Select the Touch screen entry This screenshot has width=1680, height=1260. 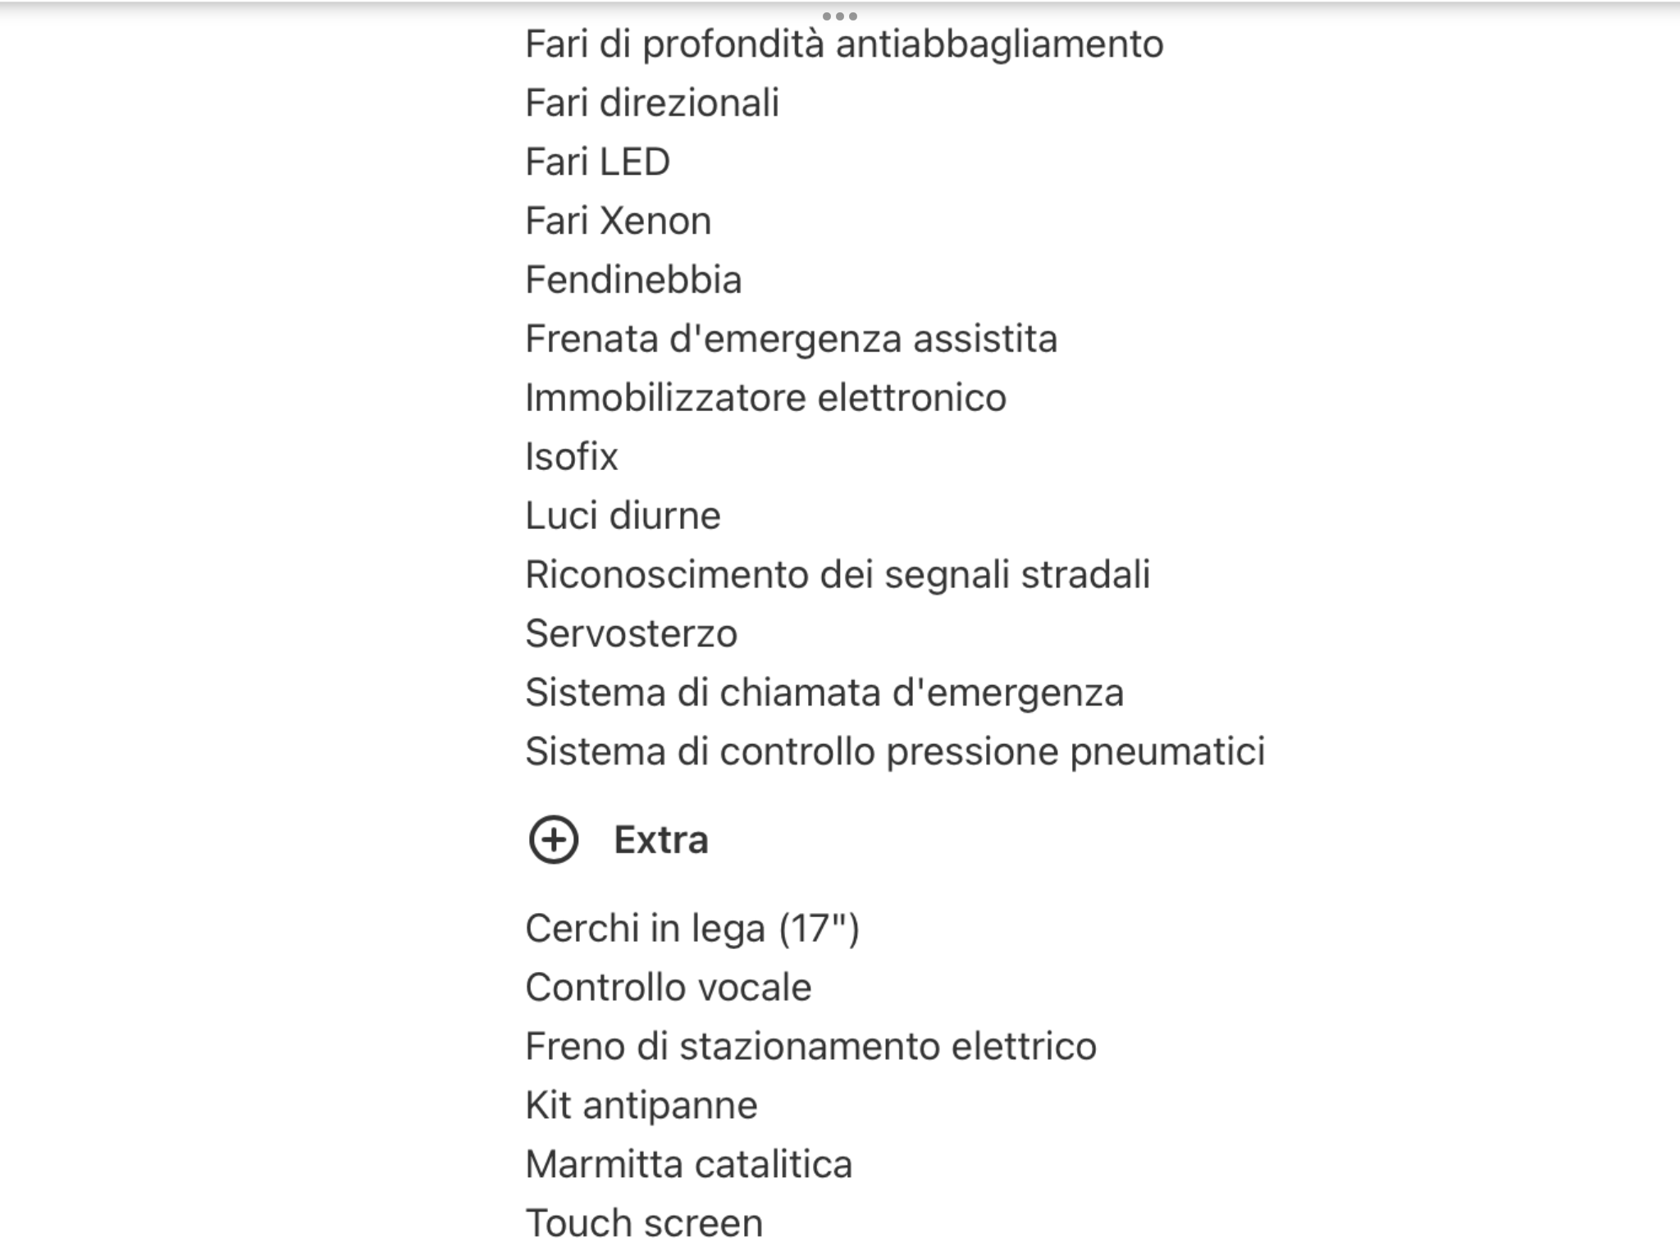[x=644, y=1224]
